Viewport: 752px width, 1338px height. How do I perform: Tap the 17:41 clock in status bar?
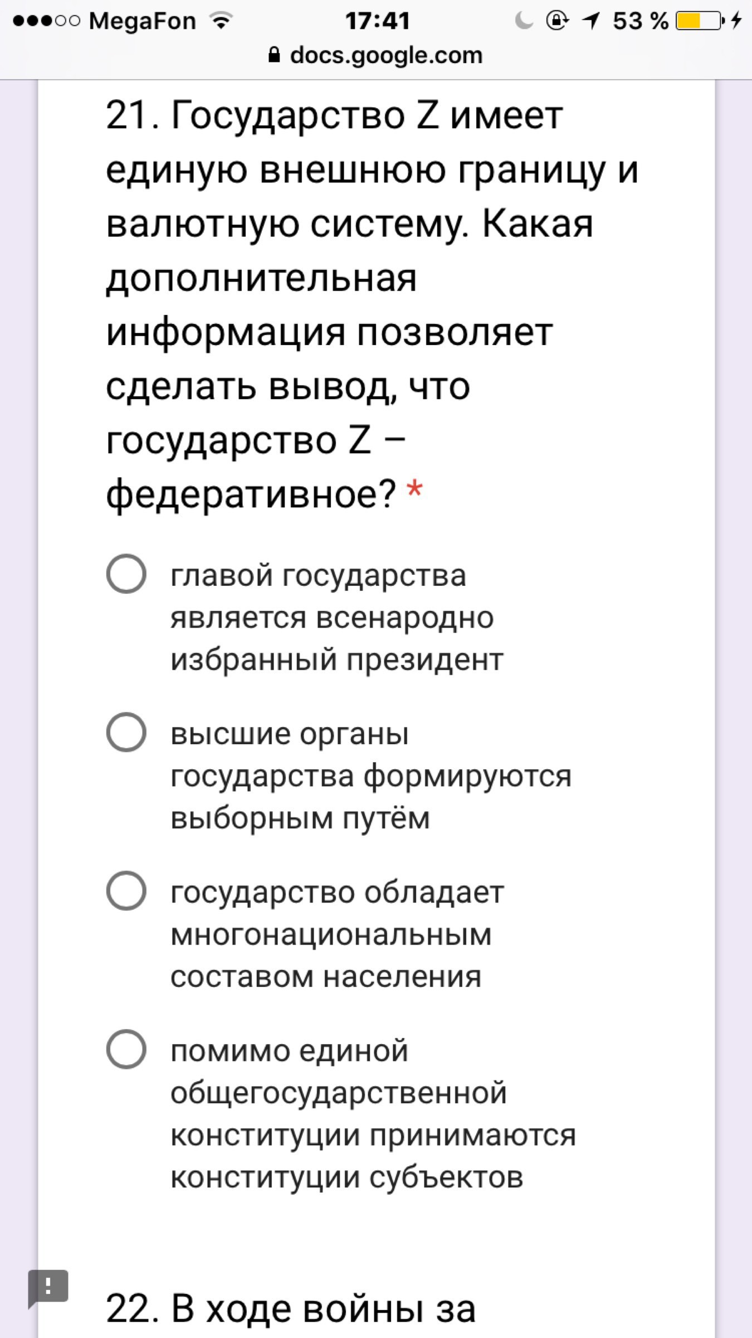[x=377, y=21]
